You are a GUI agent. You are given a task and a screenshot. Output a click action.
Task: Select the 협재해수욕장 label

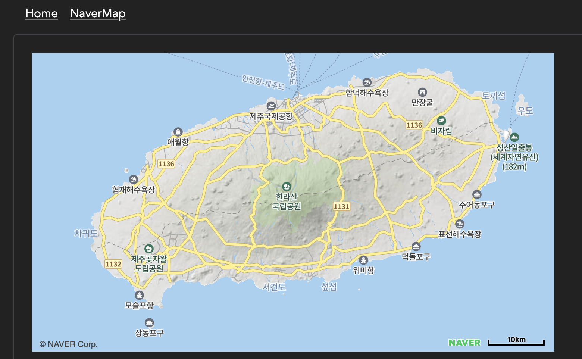[134, 190]
